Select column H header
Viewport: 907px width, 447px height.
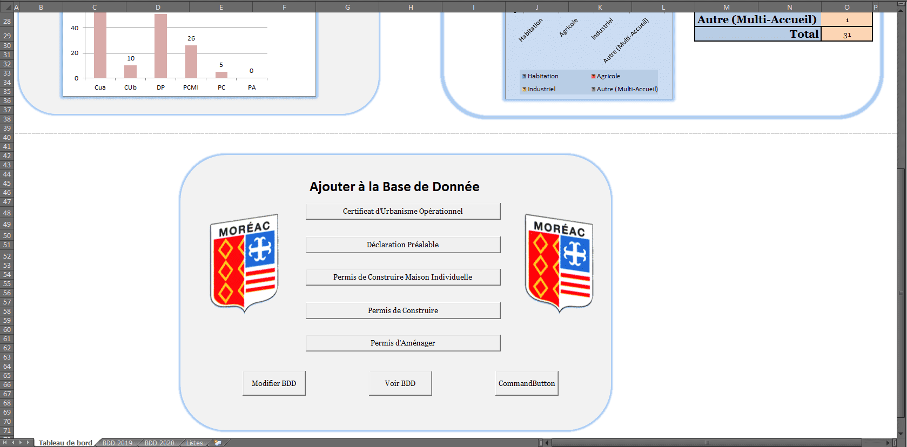coord(411,7)
